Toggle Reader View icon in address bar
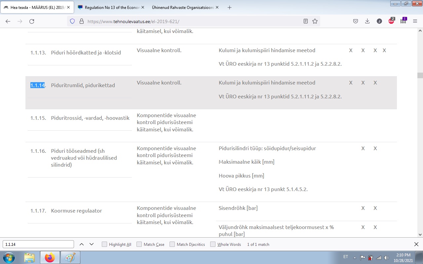423x264 pixels. 306,21
